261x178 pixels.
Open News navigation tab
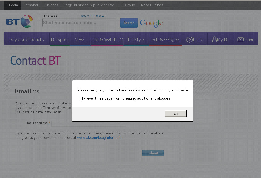click(x=80, y=39)
